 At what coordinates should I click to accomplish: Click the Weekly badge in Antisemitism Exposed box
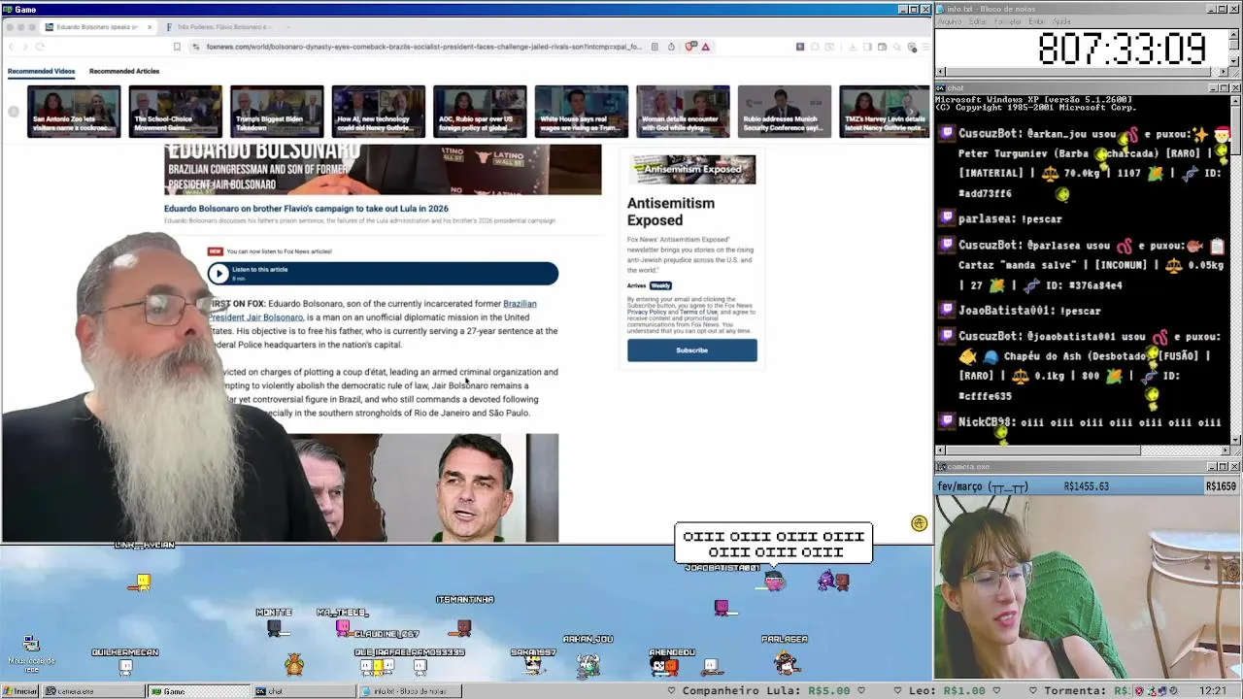[660, 285]
